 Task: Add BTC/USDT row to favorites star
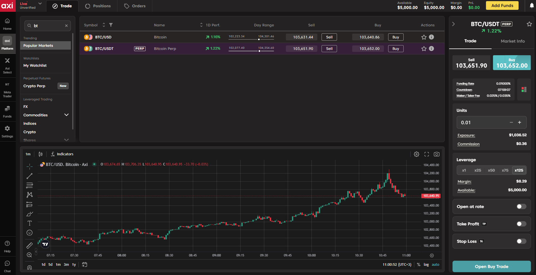[424, 49]
